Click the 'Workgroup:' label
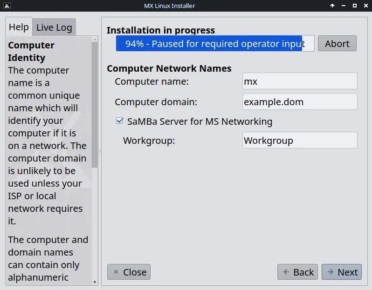Image resolution: width=372 pixels, height=290 pixels. [x=149, y=141]
